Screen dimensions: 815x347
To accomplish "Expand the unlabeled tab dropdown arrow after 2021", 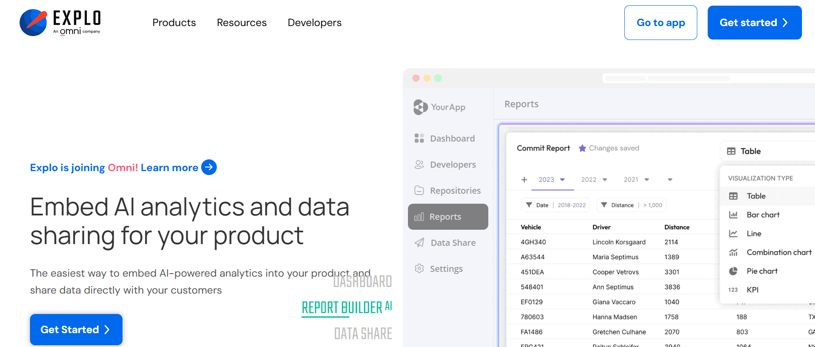I will pos(670,179).
